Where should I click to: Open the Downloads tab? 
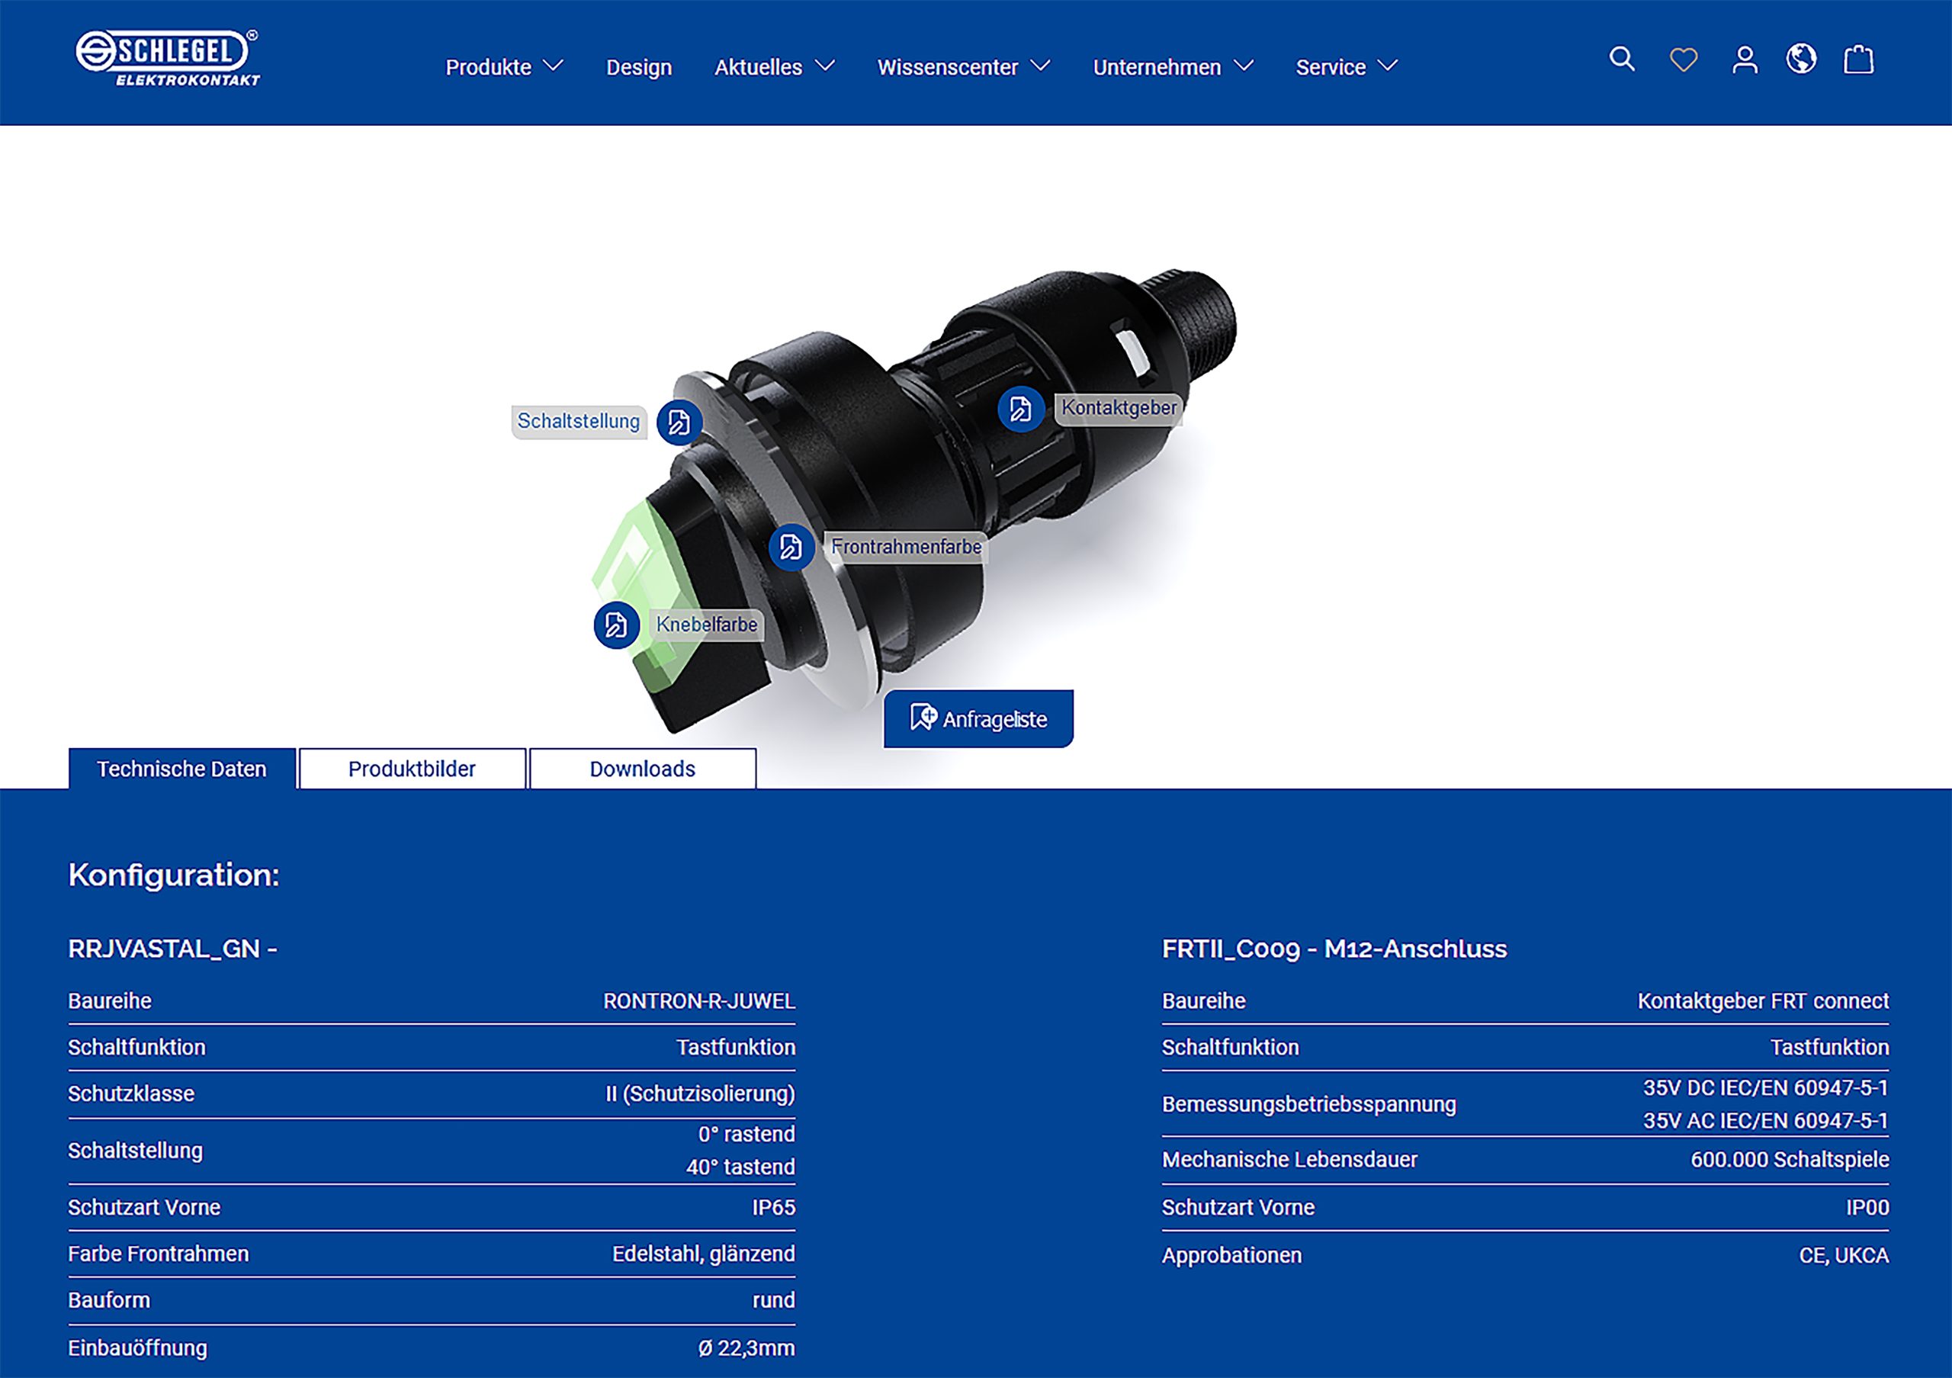click(643, 768)
